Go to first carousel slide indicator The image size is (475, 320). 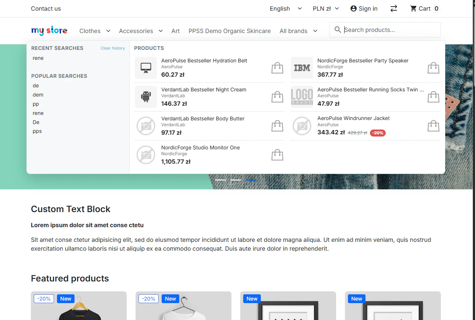tap(220, 180)
